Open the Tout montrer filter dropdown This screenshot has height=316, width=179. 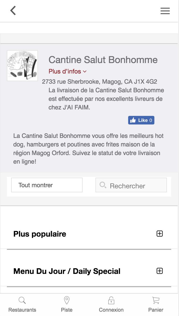(46, 185)
